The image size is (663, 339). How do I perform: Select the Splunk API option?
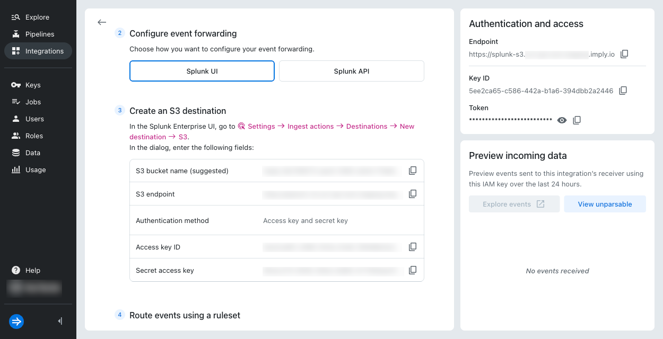352,71
